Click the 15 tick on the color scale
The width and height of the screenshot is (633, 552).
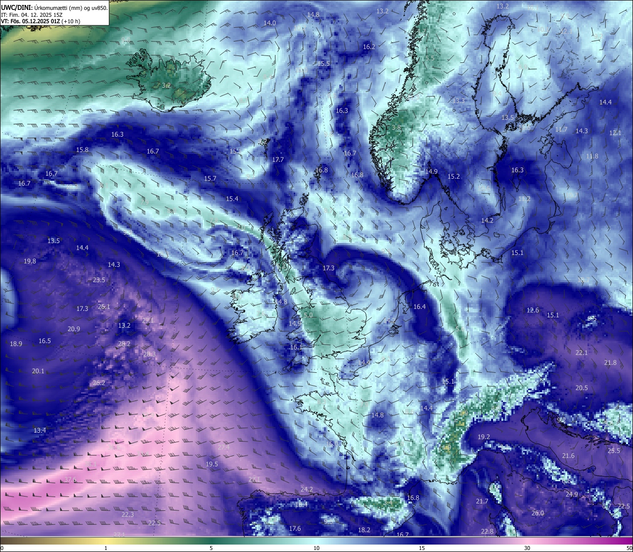[422, 548]
